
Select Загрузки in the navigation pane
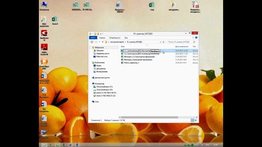coord(100,51)
